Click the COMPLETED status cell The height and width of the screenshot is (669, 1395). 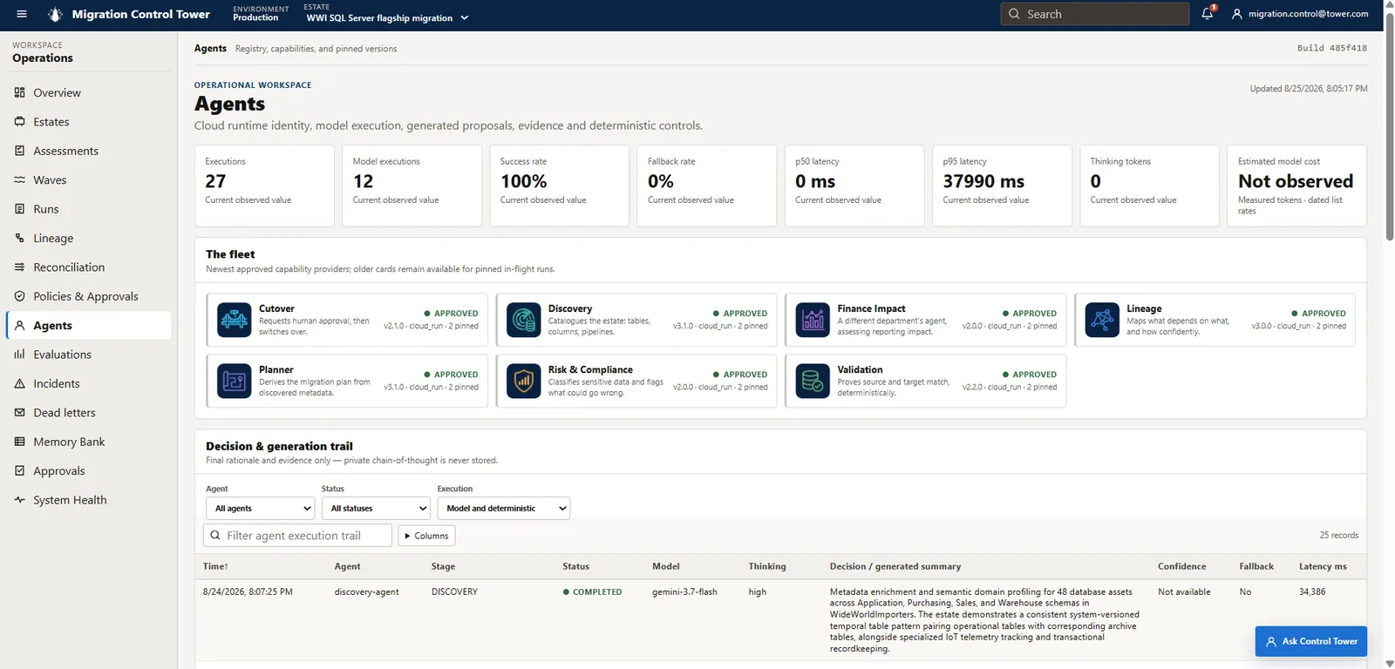592,591
